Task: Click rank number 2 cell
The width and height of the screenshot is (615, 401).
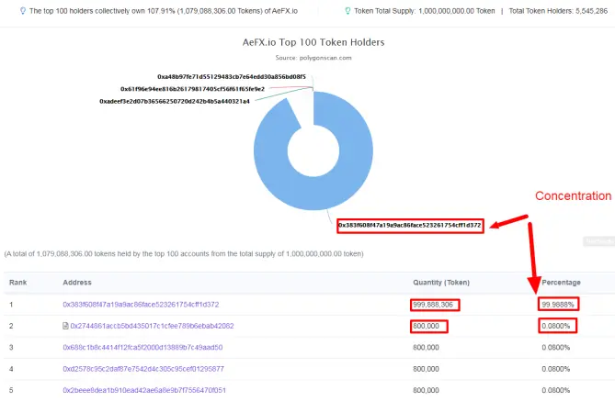Action: [x=11, y=326]
